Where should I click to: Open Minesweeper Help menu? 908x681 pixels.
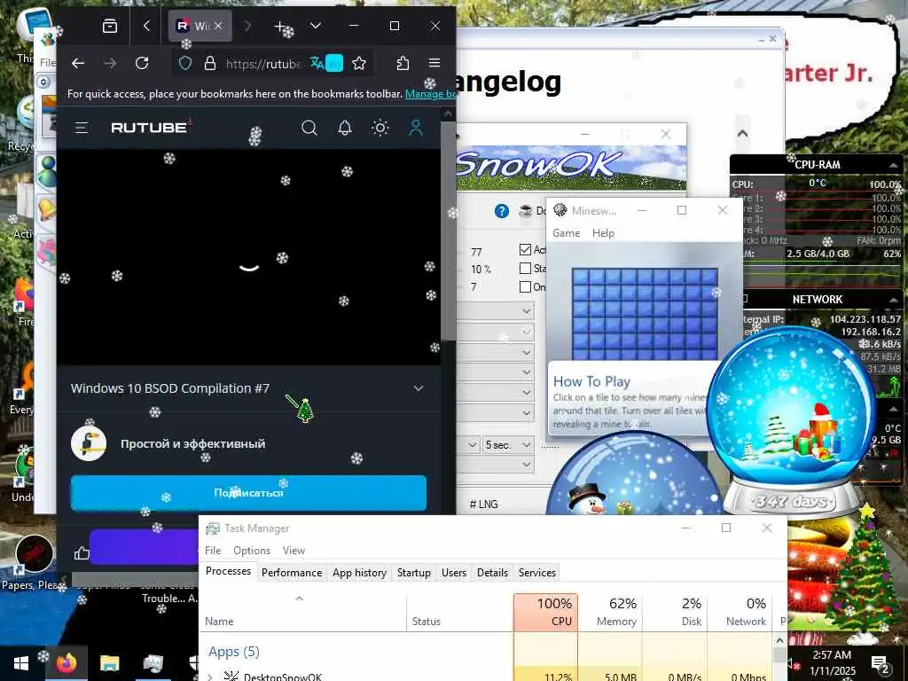tap(603, 233)
